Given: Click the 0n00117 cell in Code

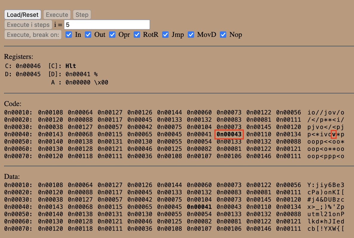Looking at the screenshot, I should (x=110, y=120).
